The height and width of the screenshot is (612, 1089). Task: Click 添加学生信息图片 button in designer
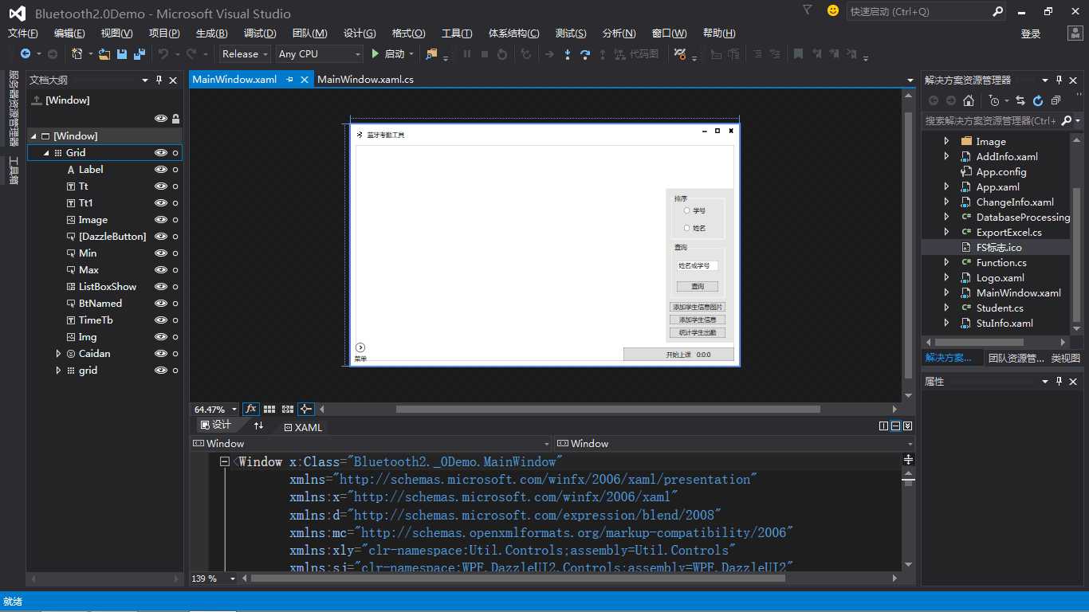(x=698, y=307)
